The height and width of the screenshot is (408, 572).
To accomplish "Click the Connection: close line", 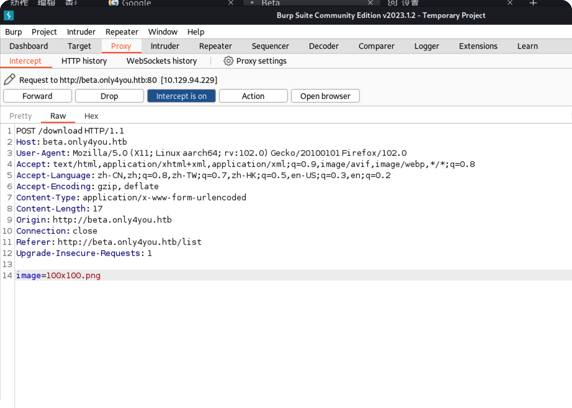I will pyautogui.click(x=57, y=231).
